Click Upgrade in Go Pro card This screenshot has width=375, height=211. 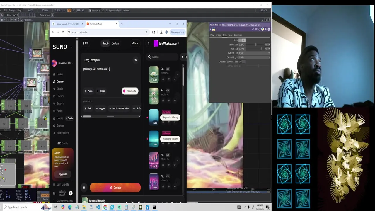pos(62,174)
